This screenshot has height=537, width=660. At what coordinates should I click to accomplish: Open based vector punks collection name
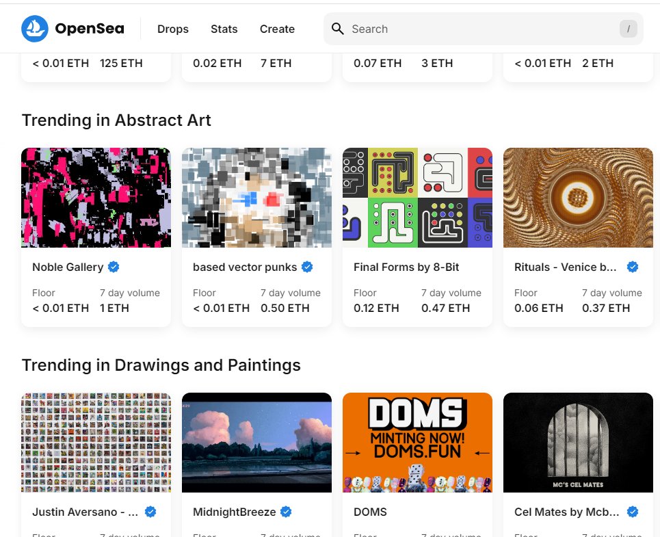coord(245,267)
